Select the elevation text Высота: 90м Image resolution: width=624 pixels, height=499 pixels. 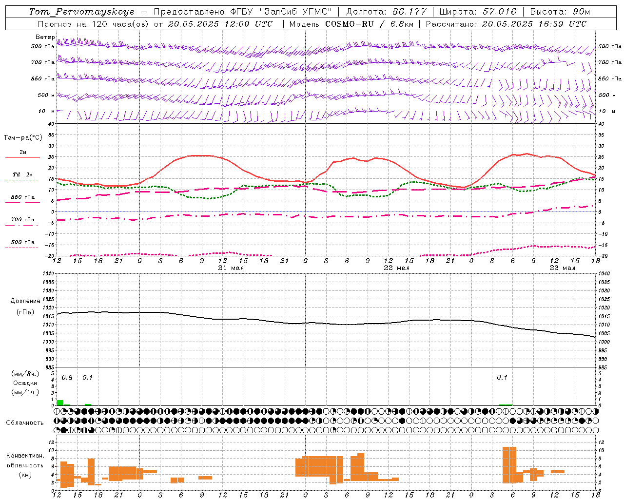pos(560,12)
